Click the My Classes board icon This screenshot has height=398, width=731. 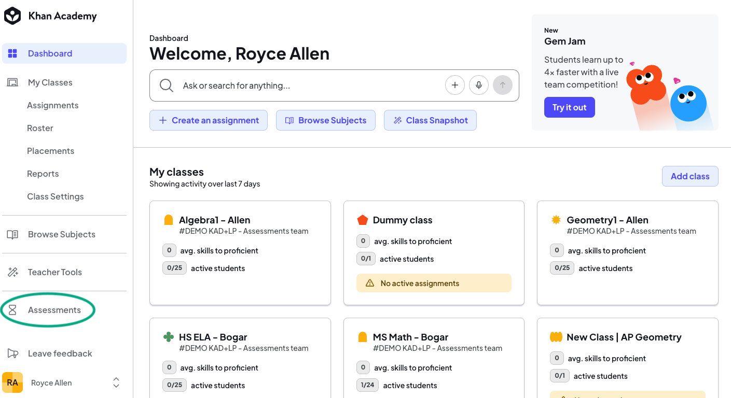coord(12,82)
